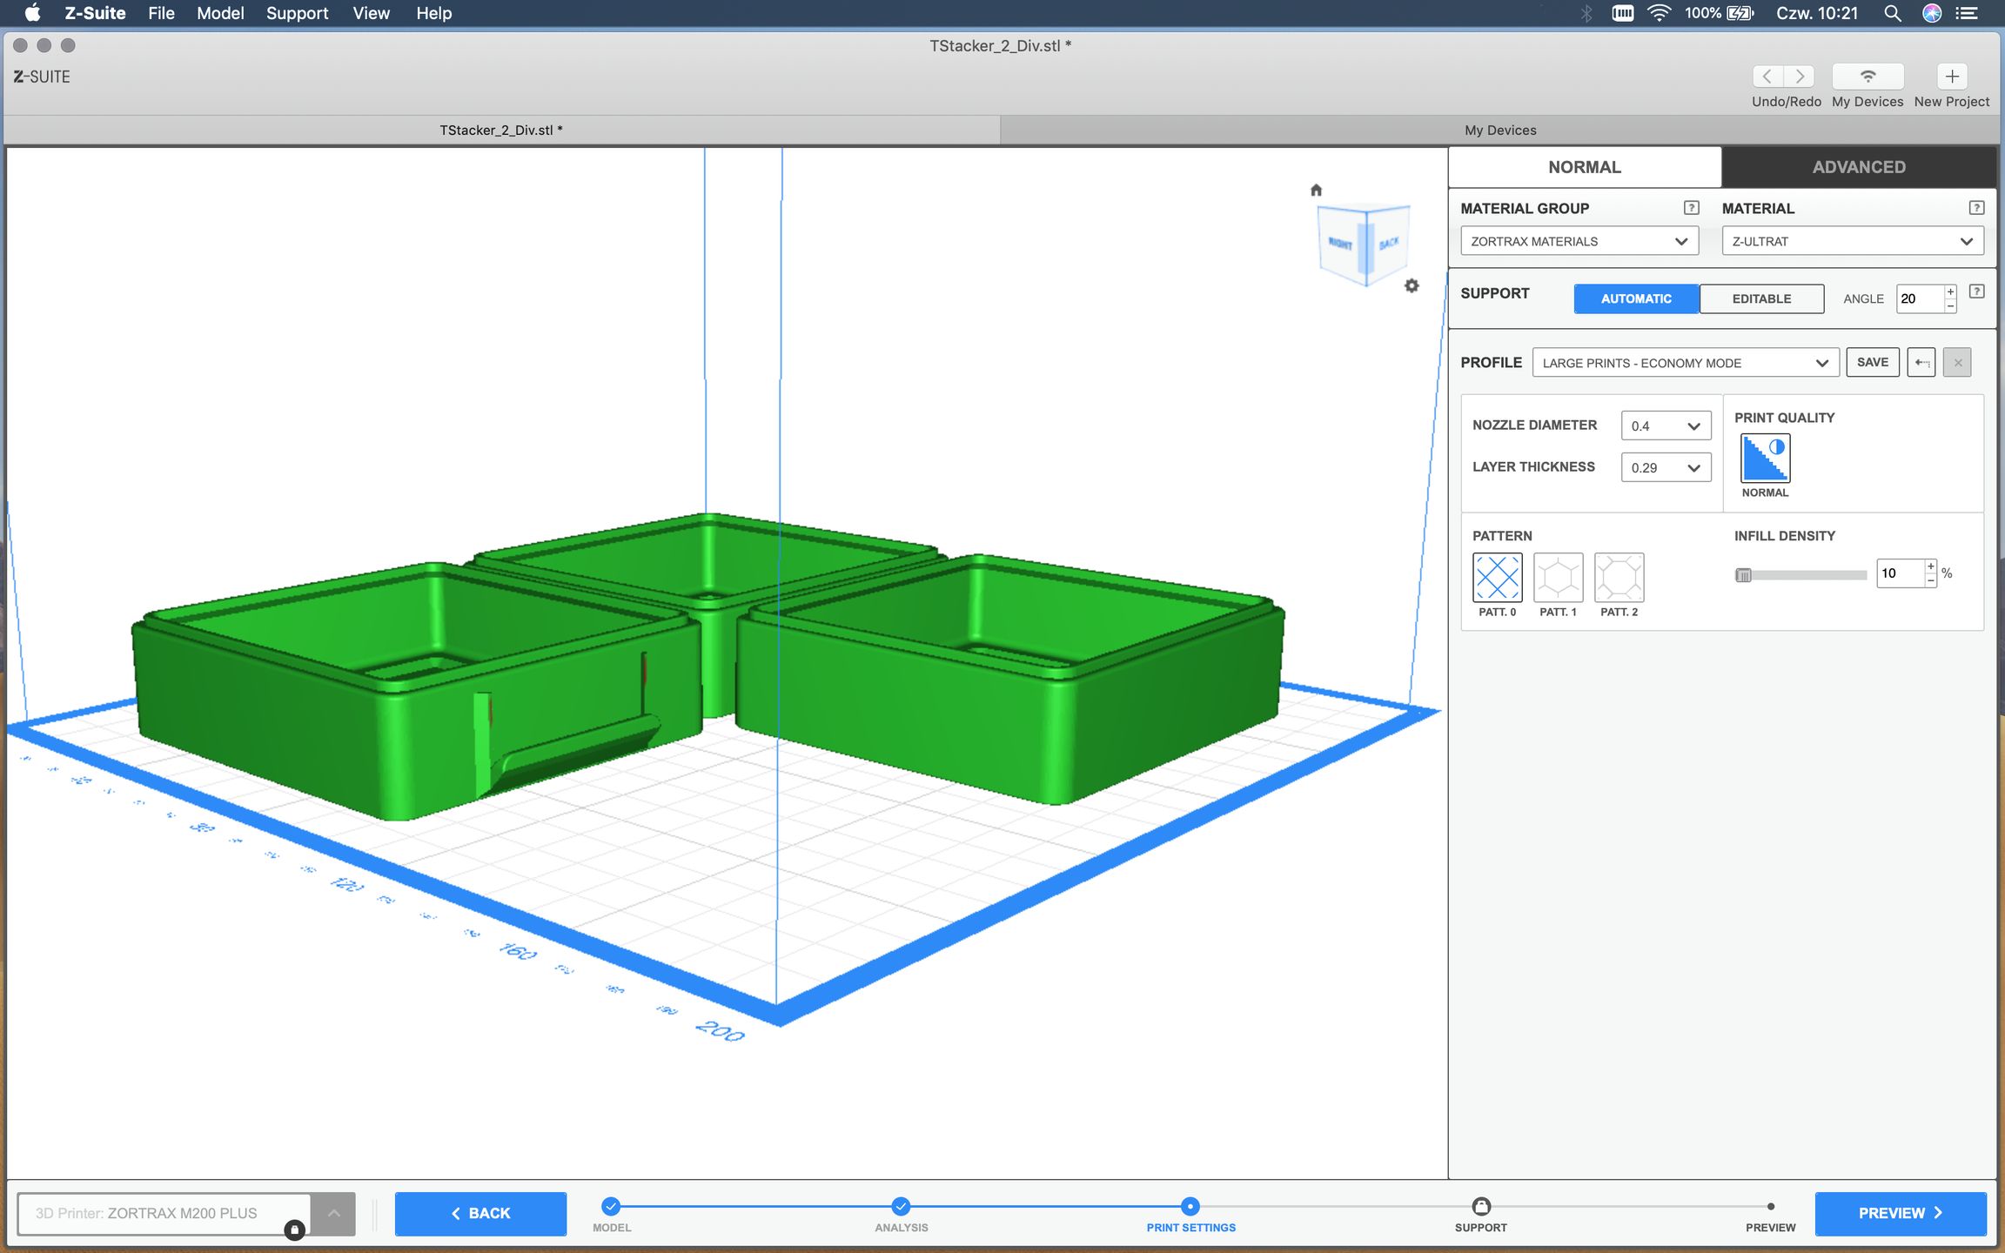Screen dimensions: 2005x1253
Task: Open the My Devices tab
Action: 1499,130
